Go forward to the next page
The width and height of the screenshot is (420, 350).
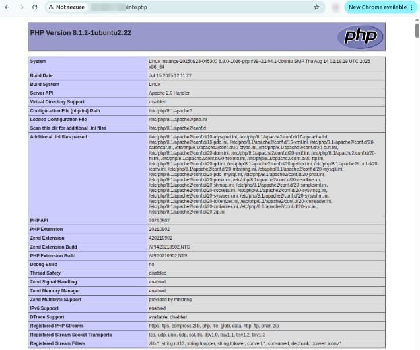click(x=21, y=7)
